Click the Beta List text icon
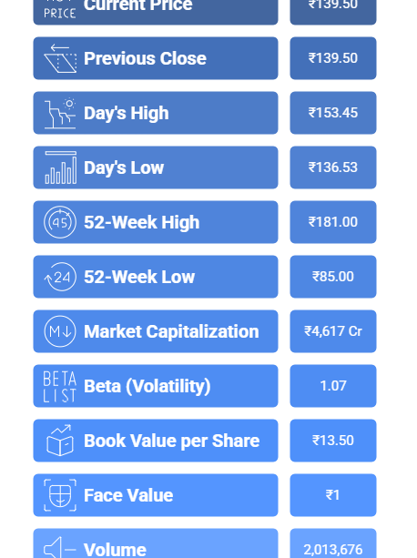417x558 pixels. tap(59, 386)
